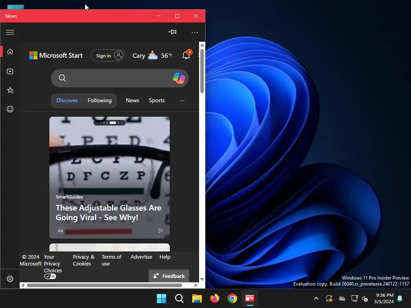
Task: Click the horizontal scrollbar thumb
Action: 104,285
